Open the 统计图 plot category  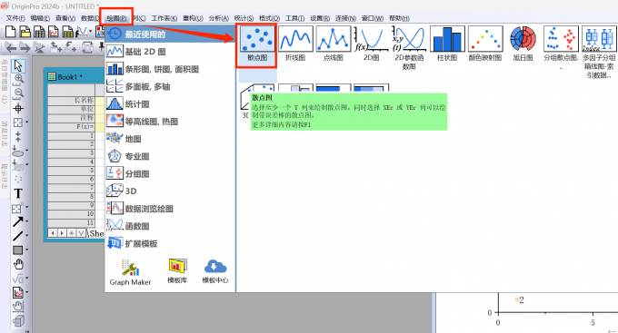click(170, 104)
